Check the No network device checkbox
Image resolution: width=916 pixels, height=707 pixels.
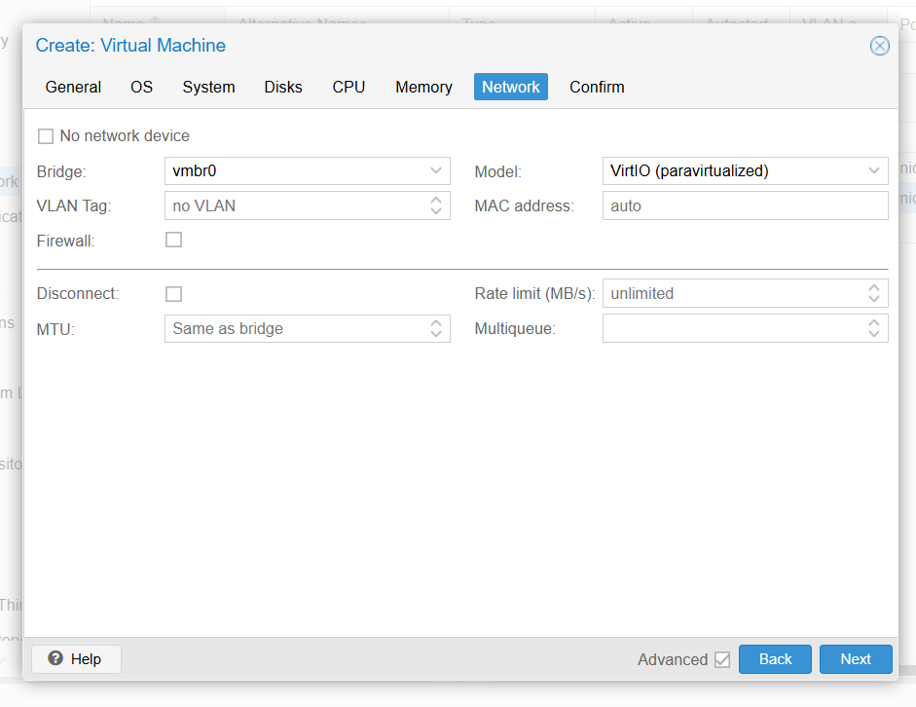click(x=45, y=135)
